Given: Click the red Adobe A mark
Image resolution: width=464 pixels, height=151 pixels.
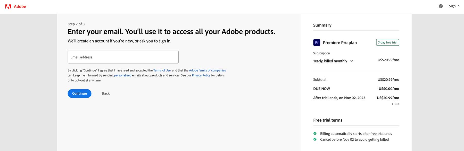Looking at the screenshot, I should coord(9,6).
